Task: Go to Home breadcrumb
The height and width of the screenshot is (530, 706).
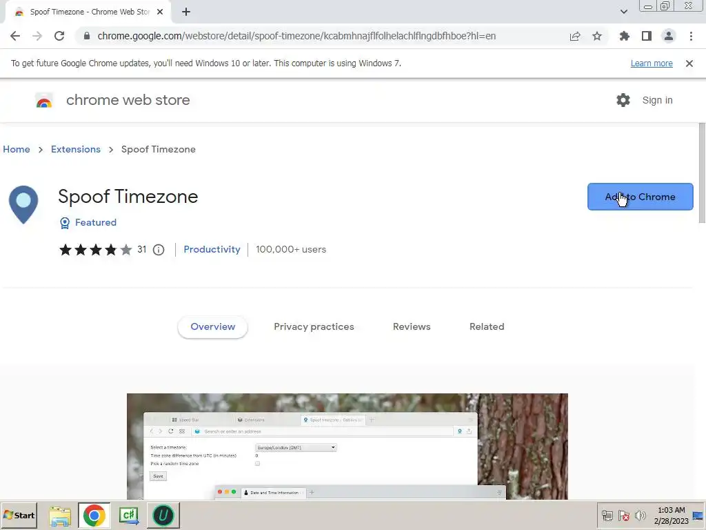Action: (17, 149)
